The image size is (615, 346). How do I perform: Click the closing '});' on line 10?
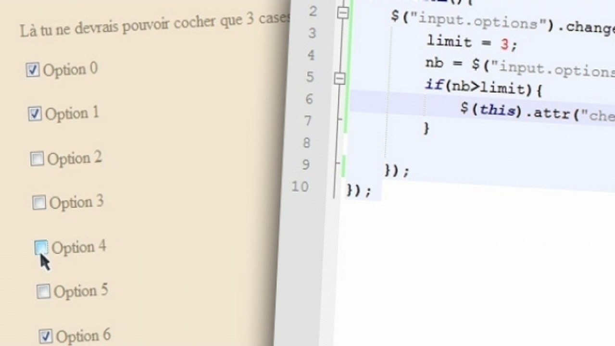(x=359, y=191)
